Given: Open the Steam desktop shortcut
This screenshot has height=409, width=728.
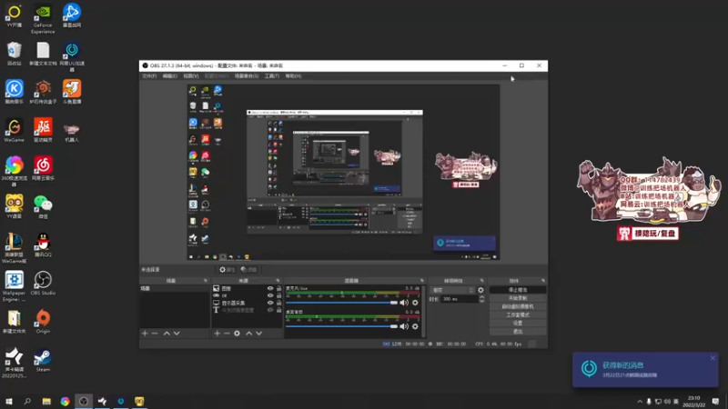Looking at the screenshot, I should pos(43,360).
